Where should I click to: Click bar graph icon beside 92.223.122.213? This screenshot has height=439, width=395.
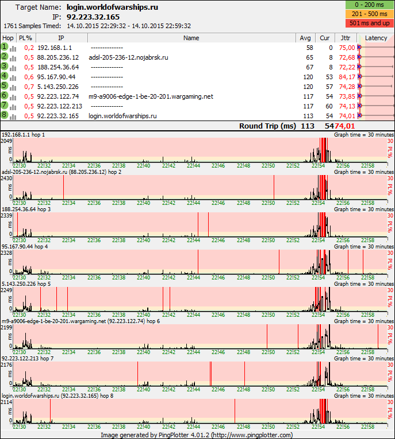13,107
